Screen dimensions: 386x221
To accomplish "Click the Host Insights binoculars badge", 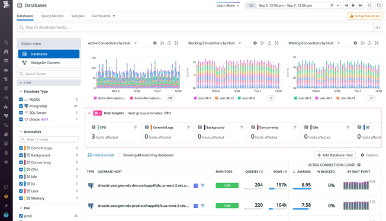I will click(x=98, y=113).
